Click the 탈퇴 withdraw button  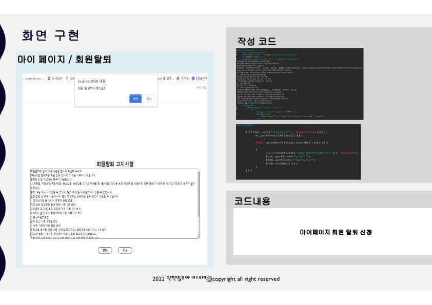(x=105, y=250)
